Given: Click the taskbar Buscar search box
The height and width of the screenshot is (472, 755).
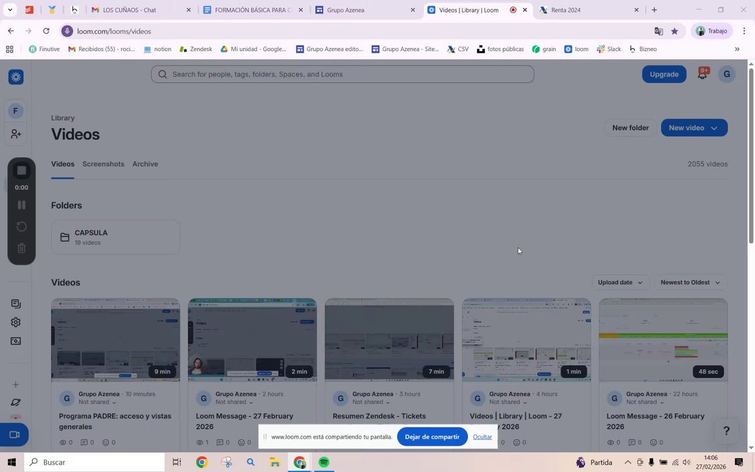Looking at the screenshot, I should 94,462.
